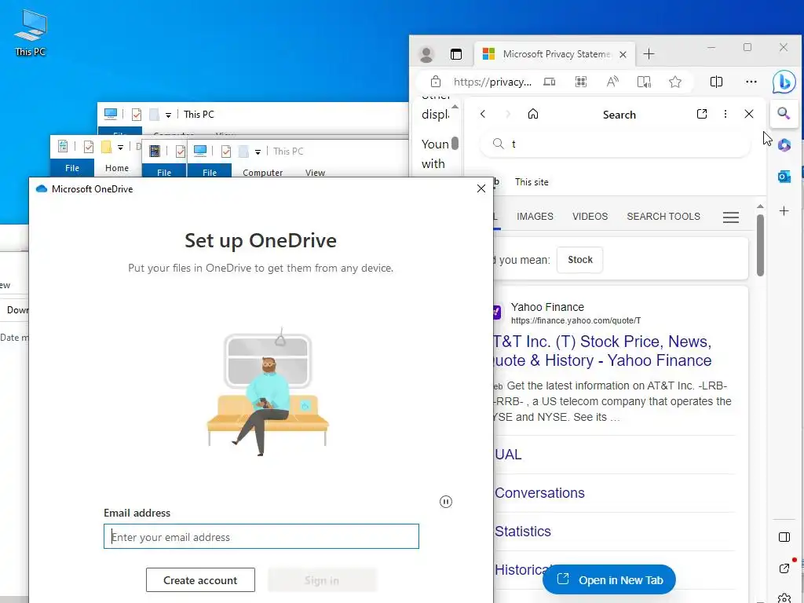
Task: Open sidebar search more options dots
Action: click(725, 114)
